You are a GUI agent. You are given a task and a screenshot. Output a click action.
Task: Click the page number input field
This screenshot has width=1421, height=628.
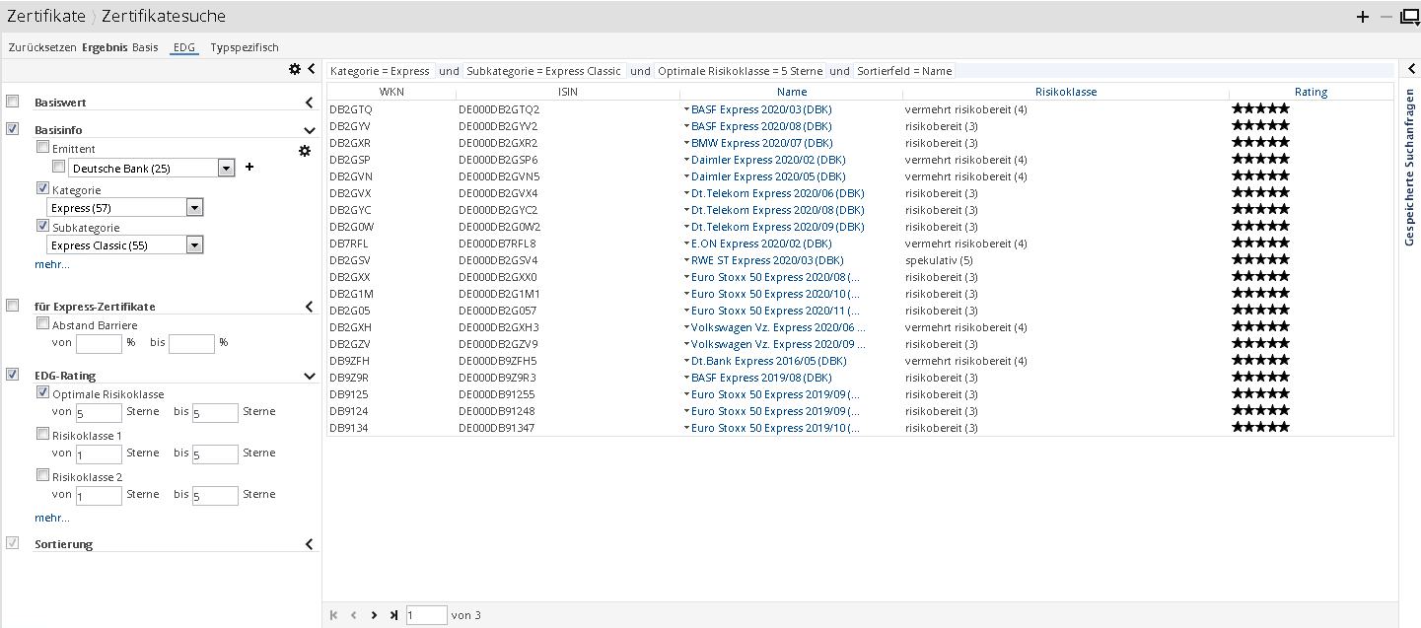[426, 615]
